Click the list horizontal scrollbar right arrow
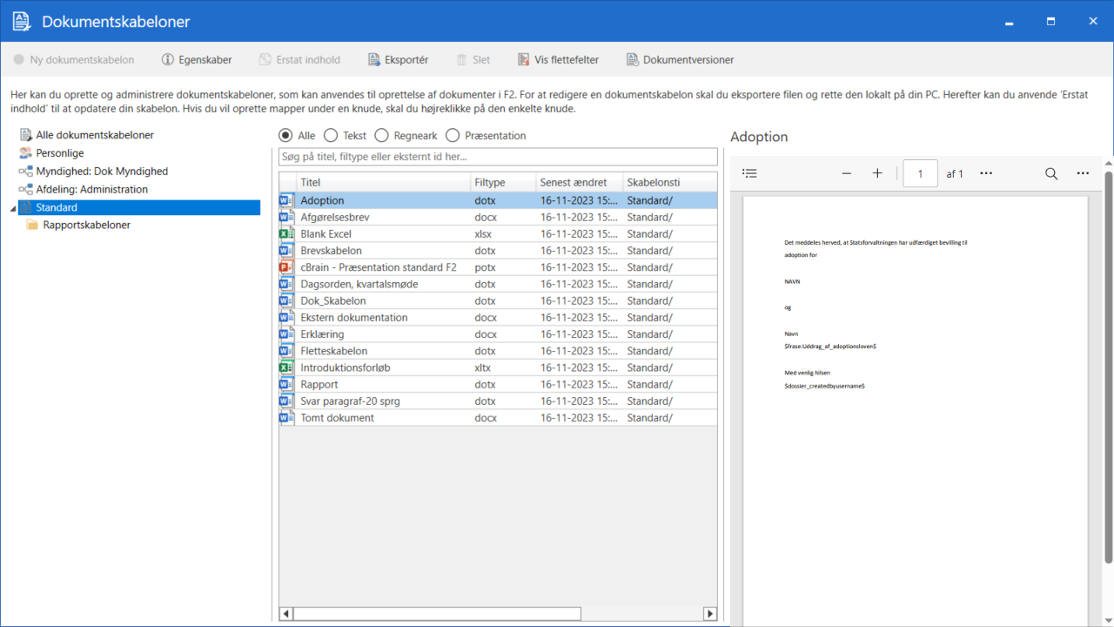The image size is (1114, 627). (x=710, y=614)
